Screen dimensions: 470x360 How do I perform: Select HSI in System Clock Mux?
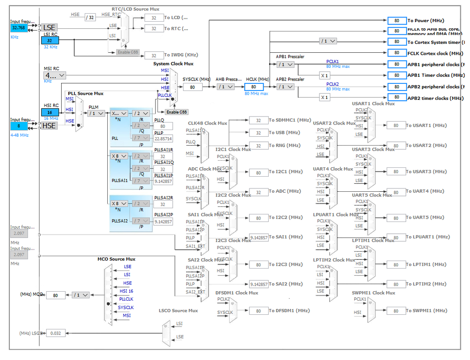165,79
